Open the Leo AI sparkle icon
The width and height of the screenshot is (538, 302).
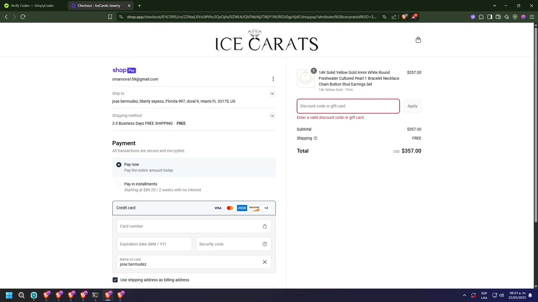point(506,17)
